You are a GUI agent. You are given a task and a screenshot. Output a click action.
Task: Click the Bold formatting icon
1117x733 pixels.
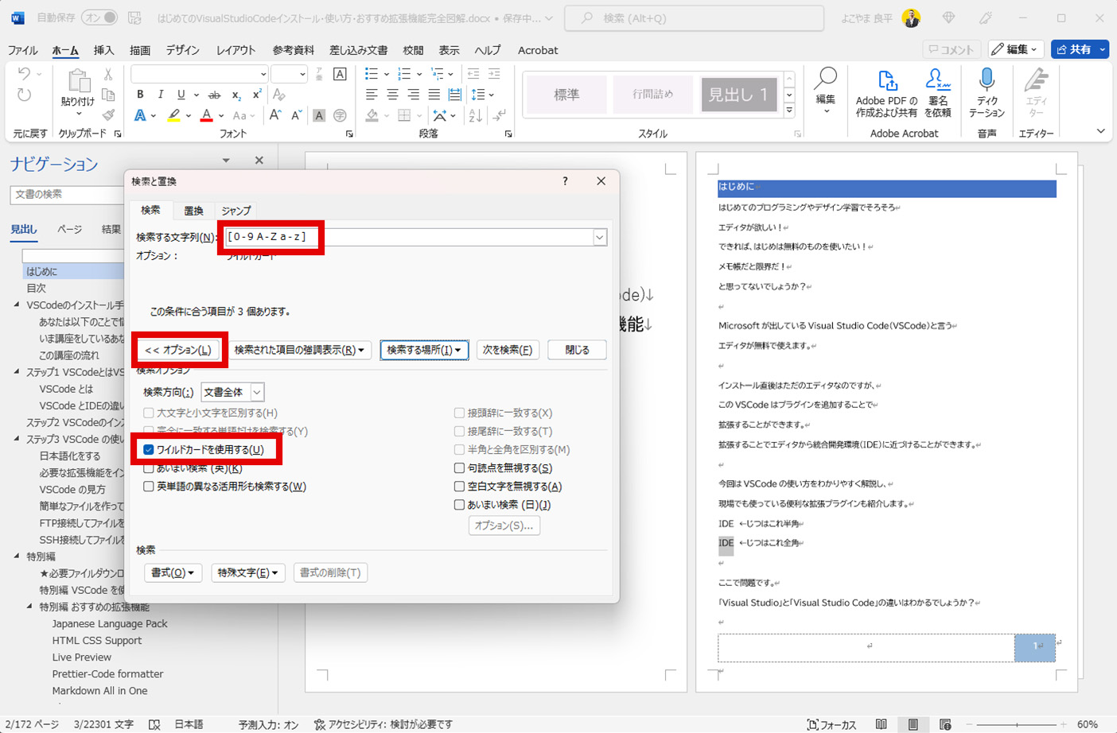140,95
